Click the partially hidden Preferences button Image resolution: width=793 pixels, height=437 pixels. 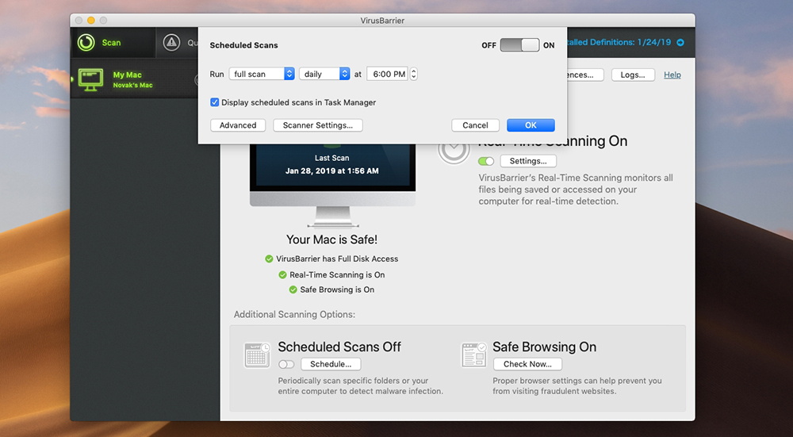tap(585, 75)
